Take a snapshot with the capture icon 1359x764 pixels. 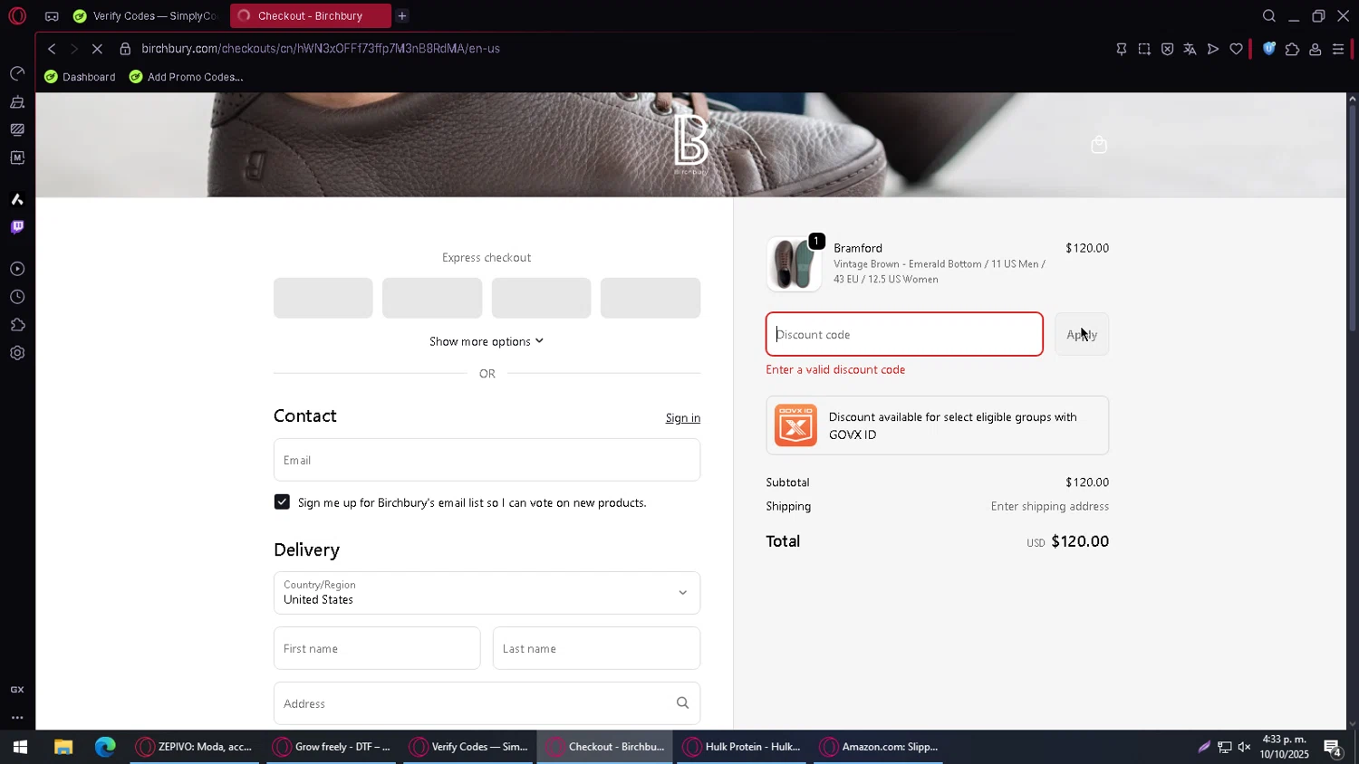click(x=1144, y=49)
